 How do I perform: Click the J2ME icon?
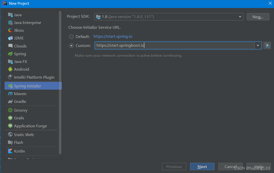[10, 38]
